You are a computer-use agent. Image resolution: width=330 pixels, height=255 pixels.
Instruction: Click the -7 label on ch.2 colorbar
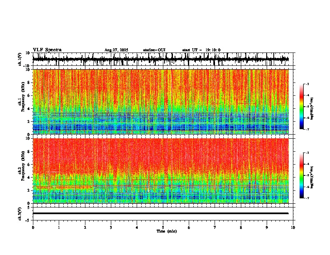click(307, 198)
